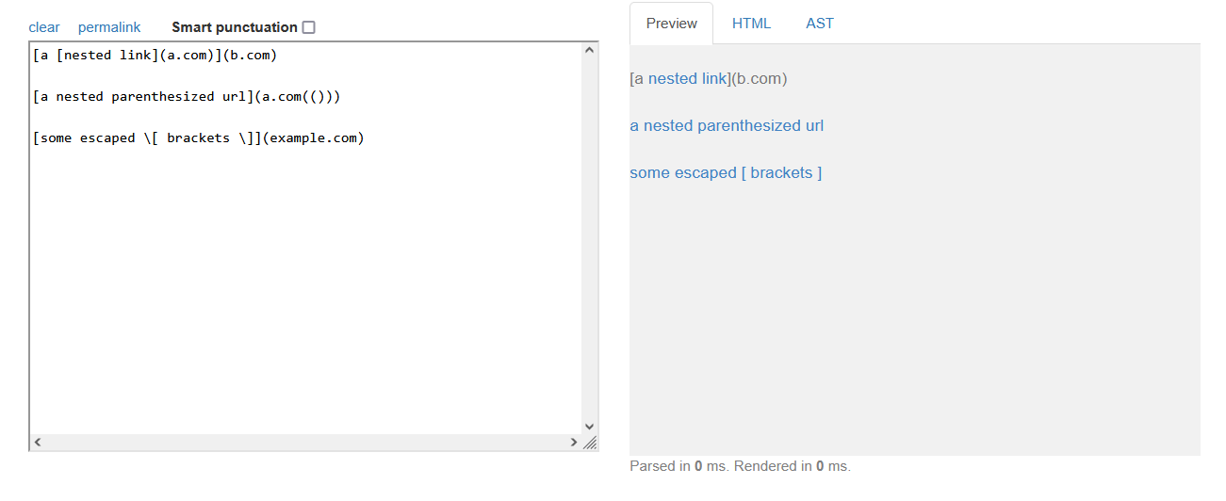Click the editor's vertical scrollbar track
Image resolution: width=1226 pixels, height=501 pixels.
tap(590, 235)
